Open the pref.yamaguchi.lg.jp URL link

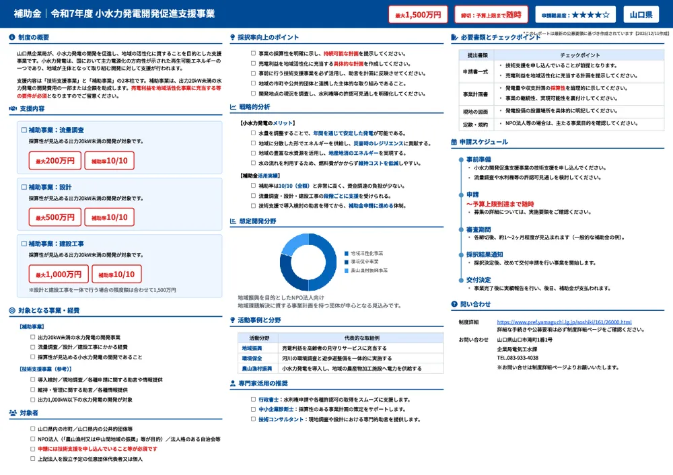click(564, 322)
